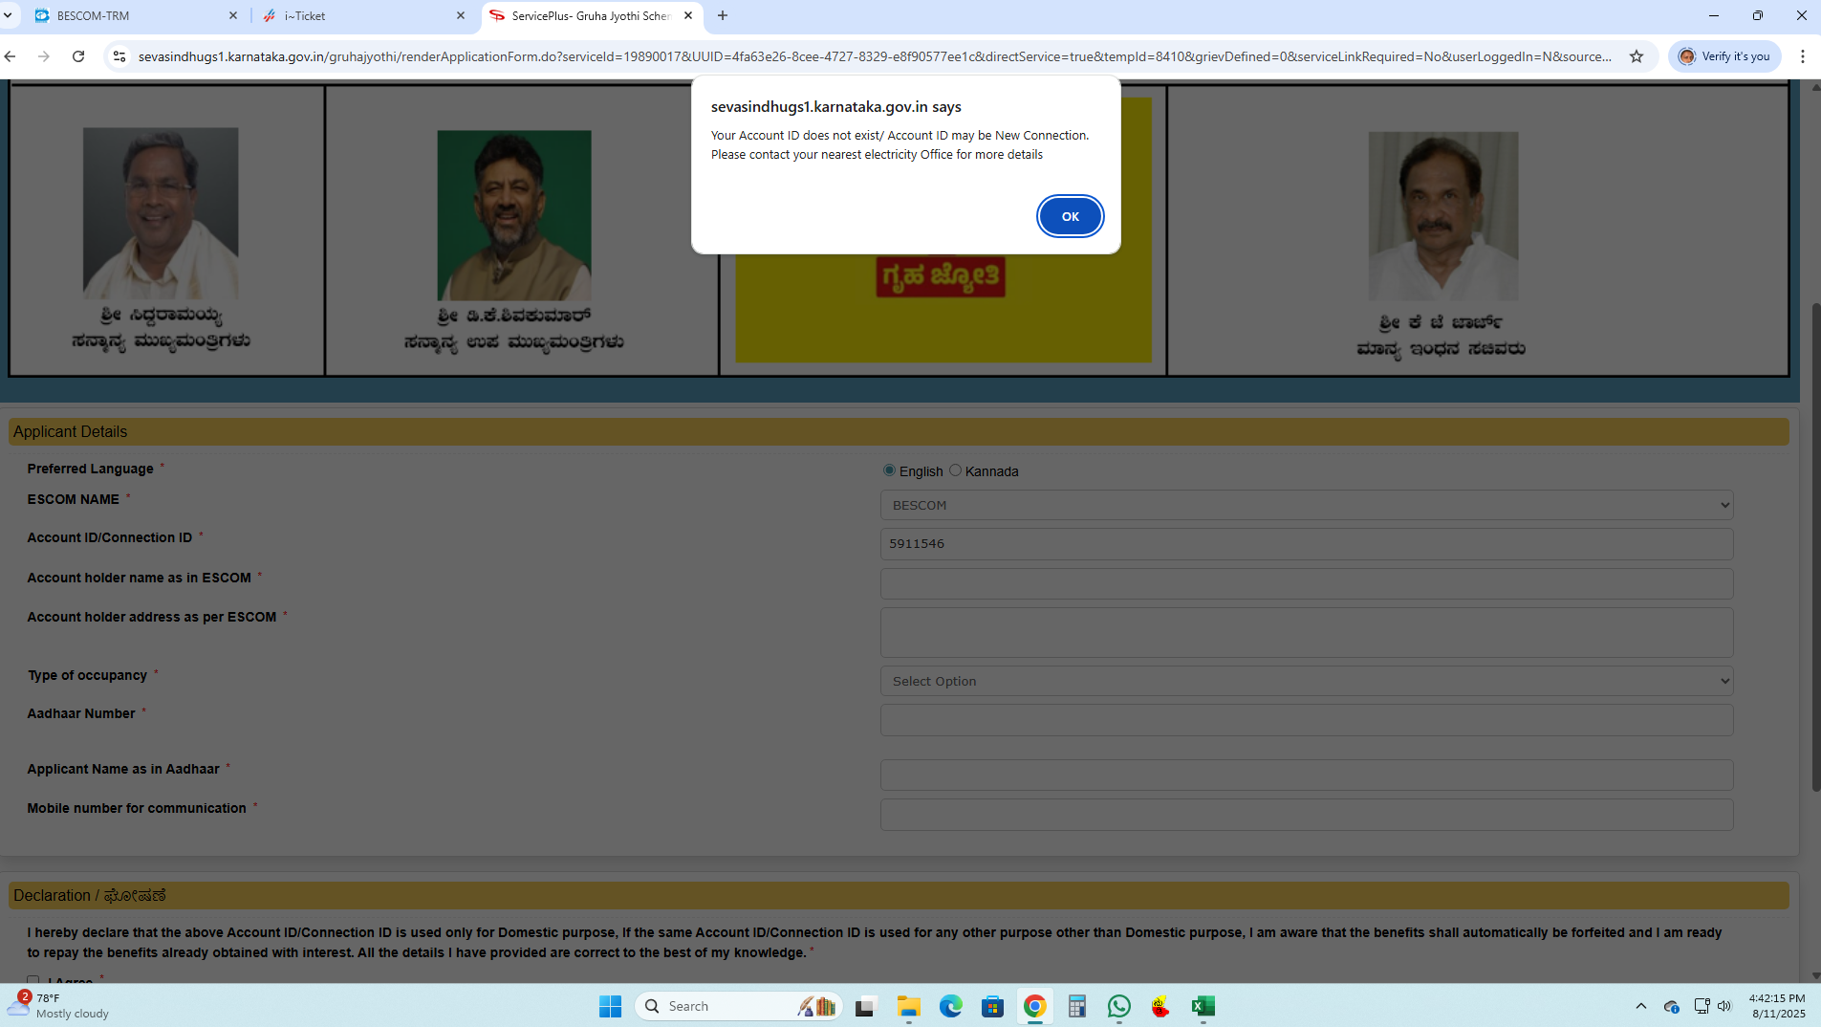Viewport: 1821px width, 1027px height.
Task: Close the ServicePlus Gruha Jyothi tab
Action: pyautogui.click(x=688, y=15)
